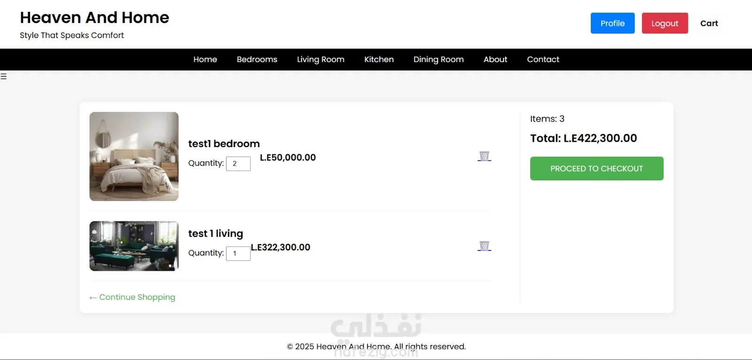Open the Contact page

543,60
